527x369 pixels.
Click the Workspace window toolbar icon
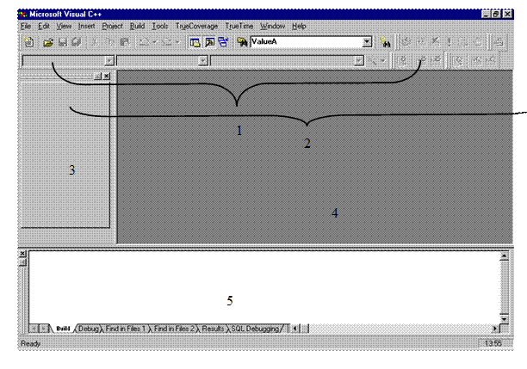[x=195, y=41]
